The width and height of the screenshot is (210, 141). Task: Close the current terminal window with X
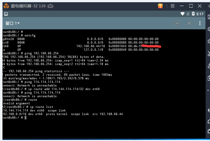189,23
